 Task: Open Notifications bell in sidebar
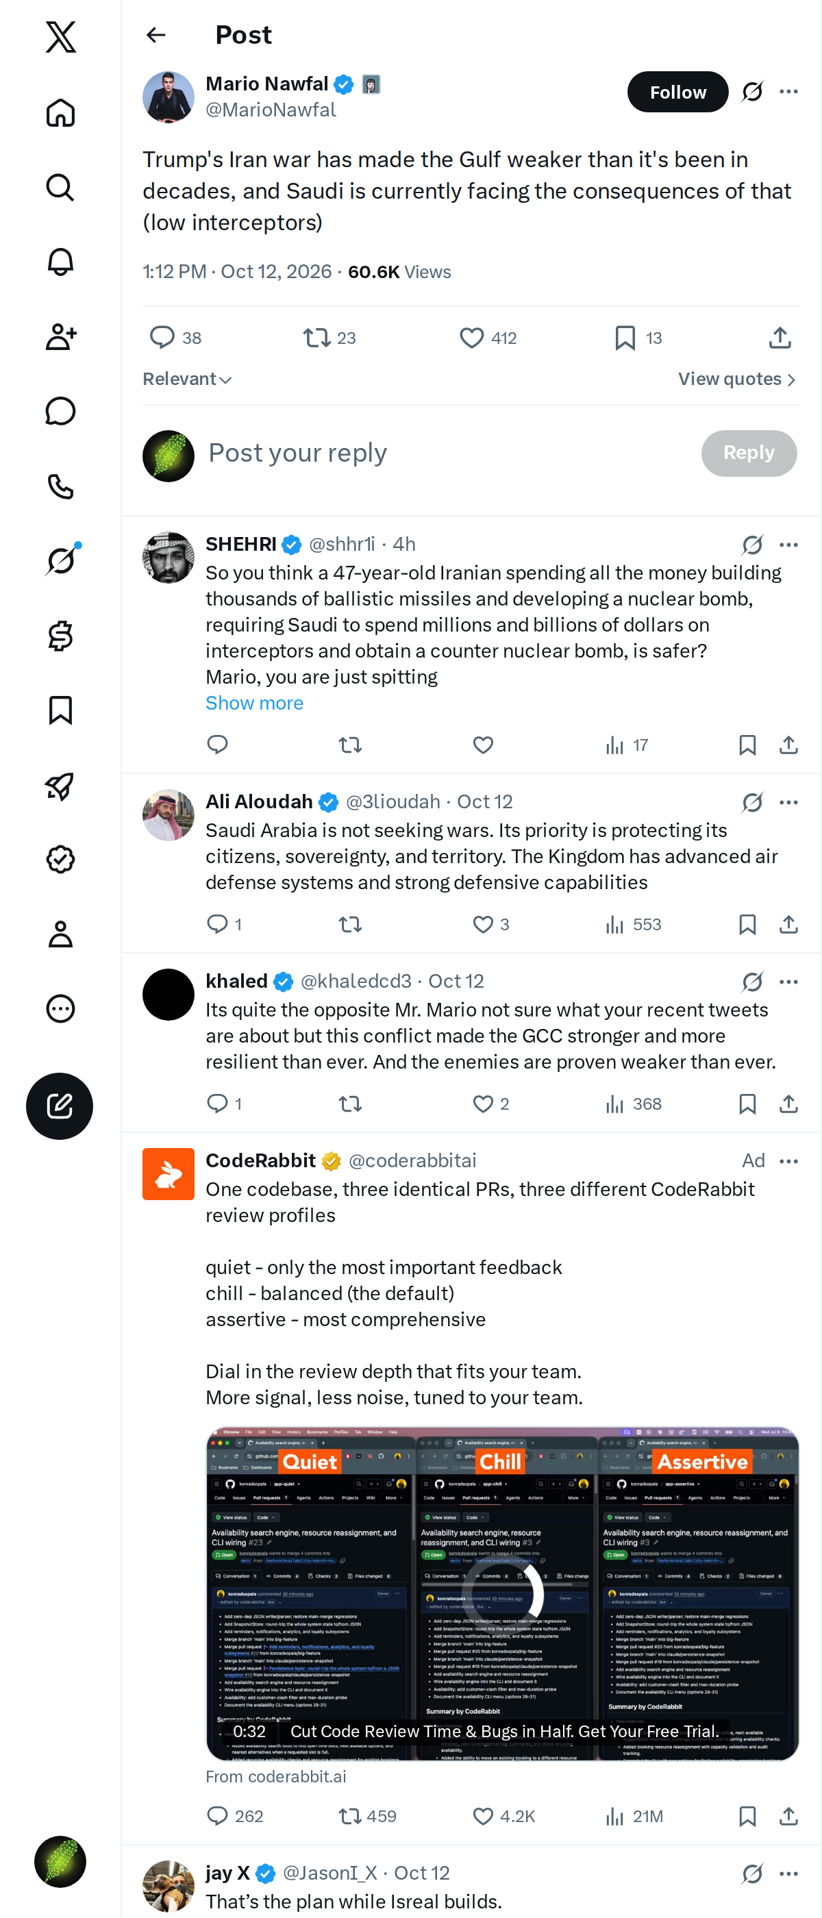pyautogui.click(x=60, y=262)
